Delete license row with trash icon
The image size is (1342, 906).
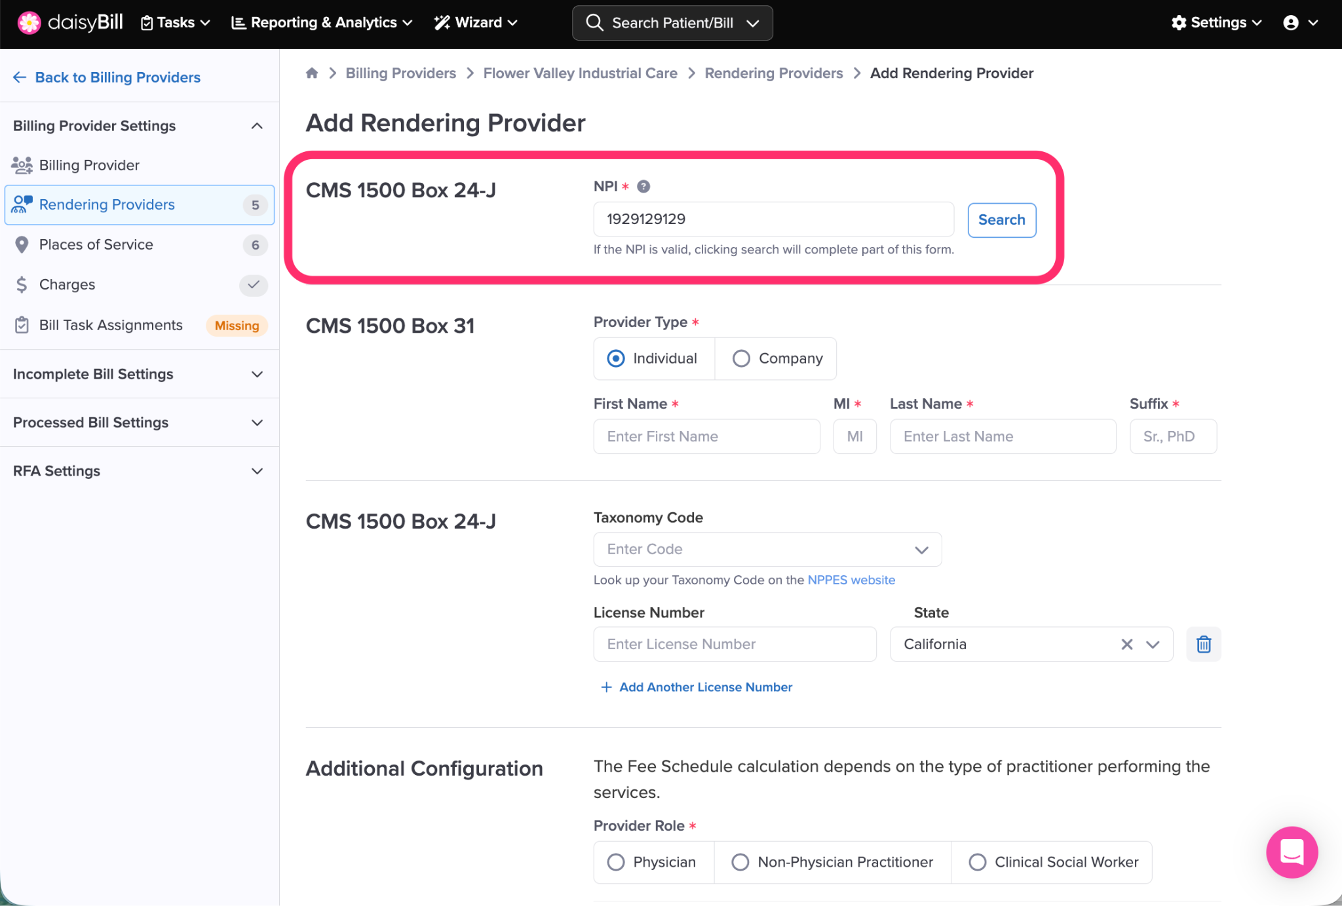tap(1203, 644)
